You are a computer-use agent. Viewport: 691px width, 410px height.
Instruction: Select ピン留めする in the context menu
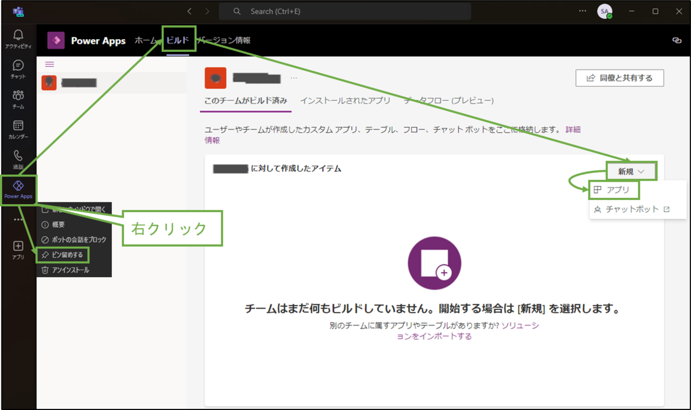click(63, 255)
